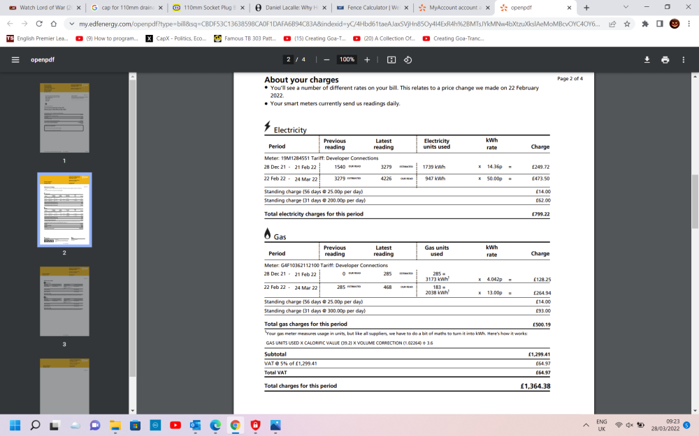
Task: Select page 2 thumbnail
Action: 64,209
